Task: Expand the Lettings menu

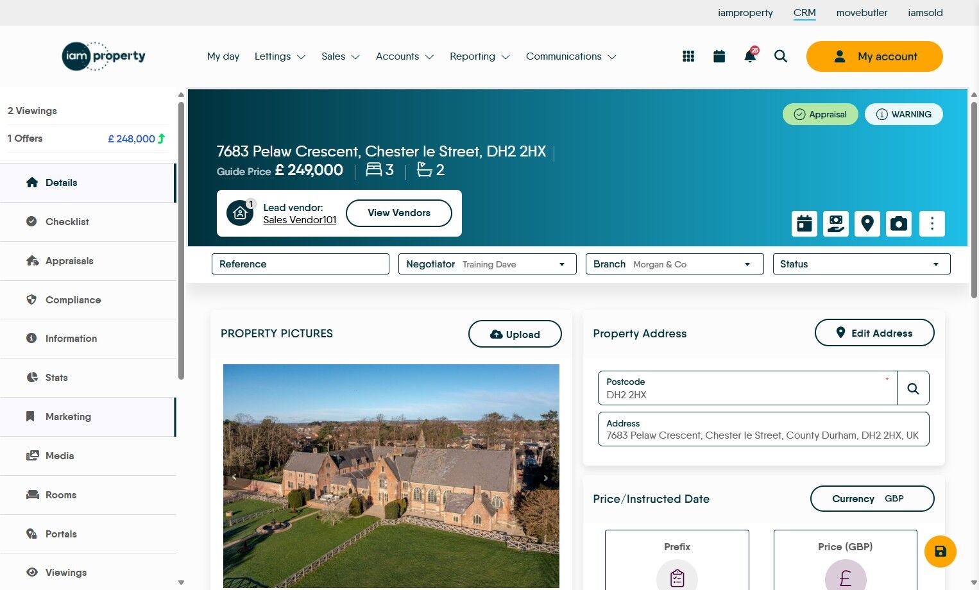Action: pos(280,56)
